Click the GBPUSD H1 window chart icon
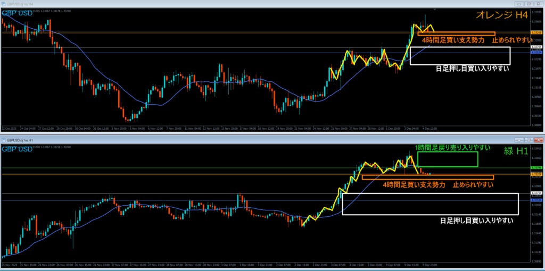Screen dimensions: 545x271 pos(3,140)
